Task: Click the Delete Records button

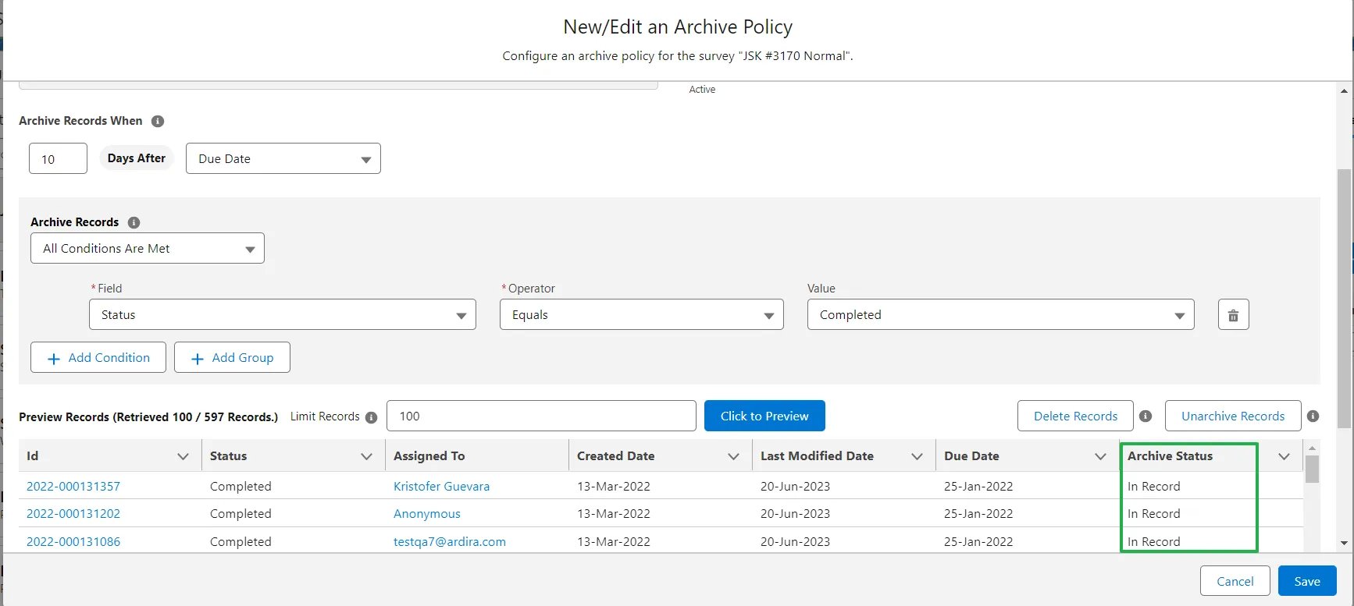Action: pyautogui.click(x=1075, y=416)
